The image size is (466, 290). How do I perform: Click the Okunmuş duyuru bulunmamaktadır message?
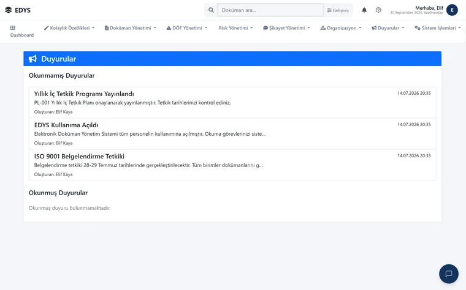(69, 208)
